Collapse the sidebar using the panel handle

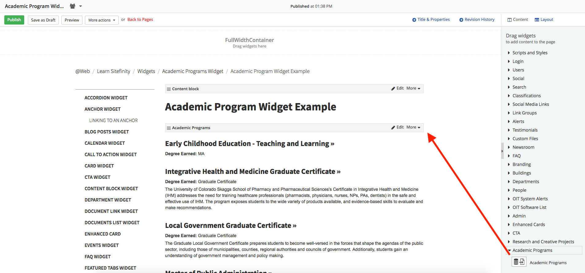(x=502, y=151)
